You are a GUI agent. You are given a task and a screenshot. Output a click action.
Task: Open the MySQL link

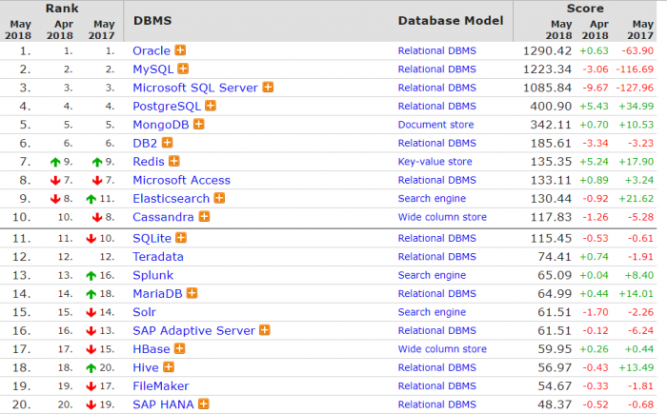click(x=153, y=69)
